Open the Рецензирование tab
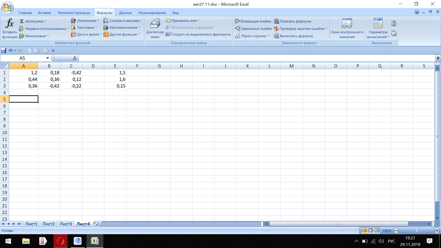 point(152,13)
